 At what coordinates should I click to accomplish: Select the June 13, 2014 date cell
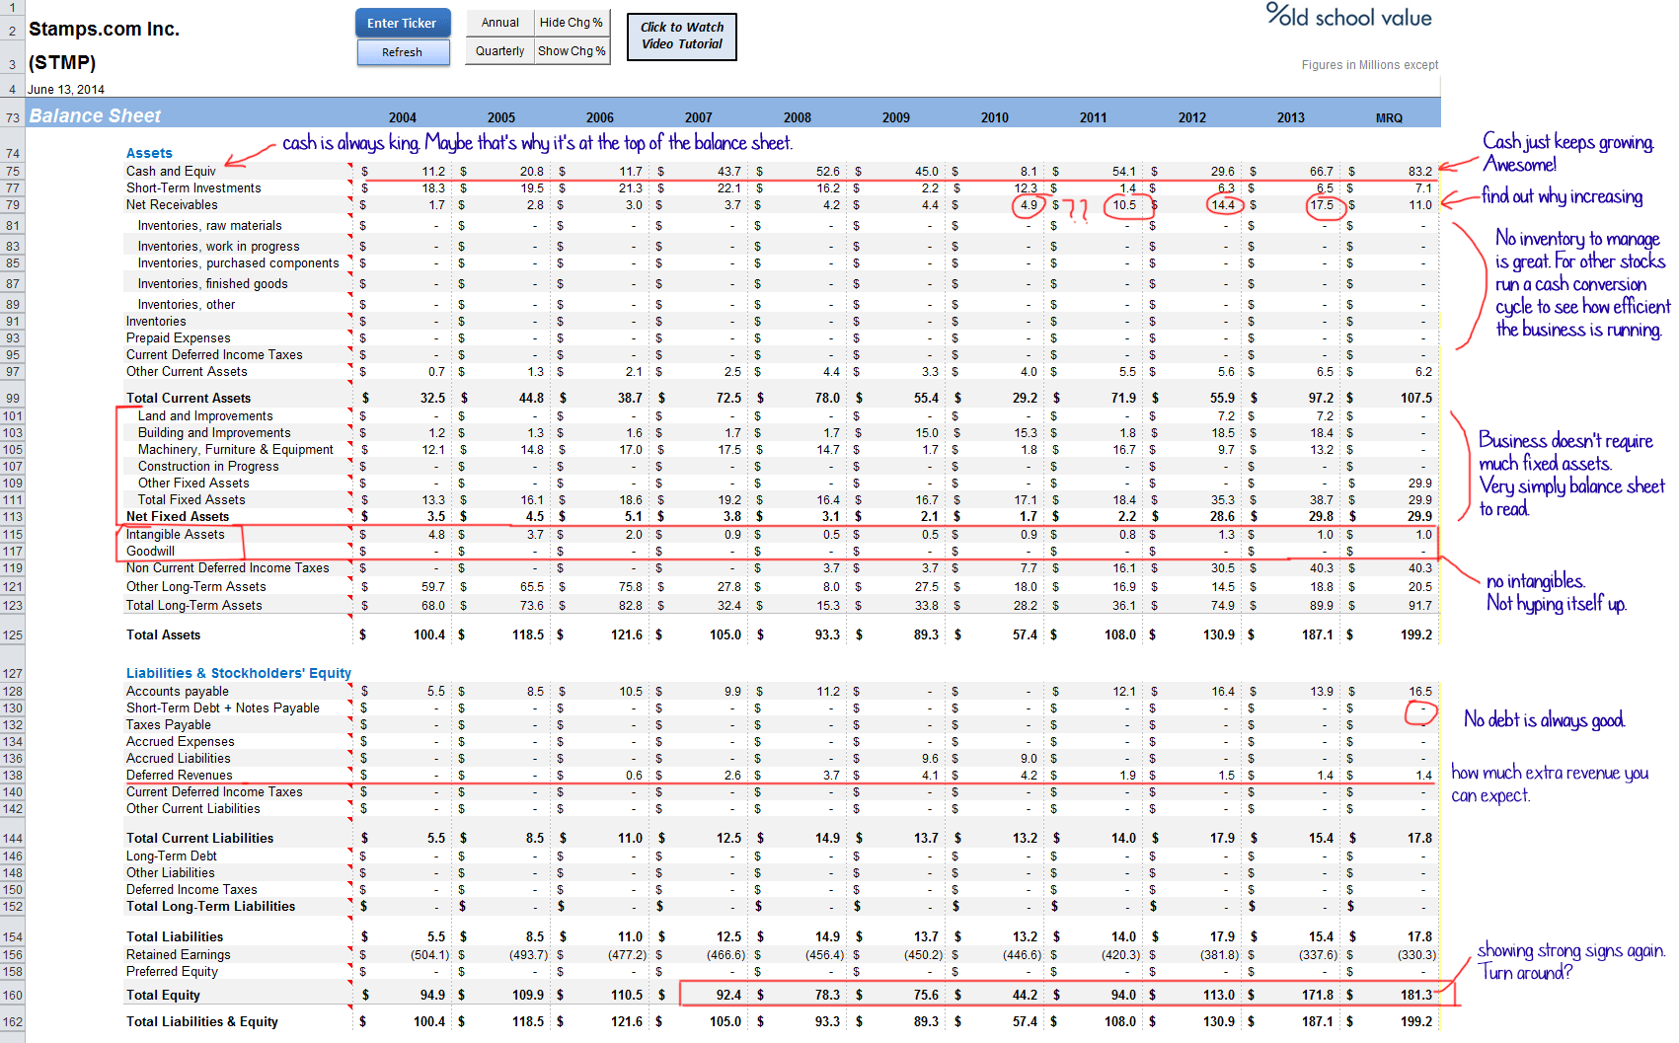66,90
